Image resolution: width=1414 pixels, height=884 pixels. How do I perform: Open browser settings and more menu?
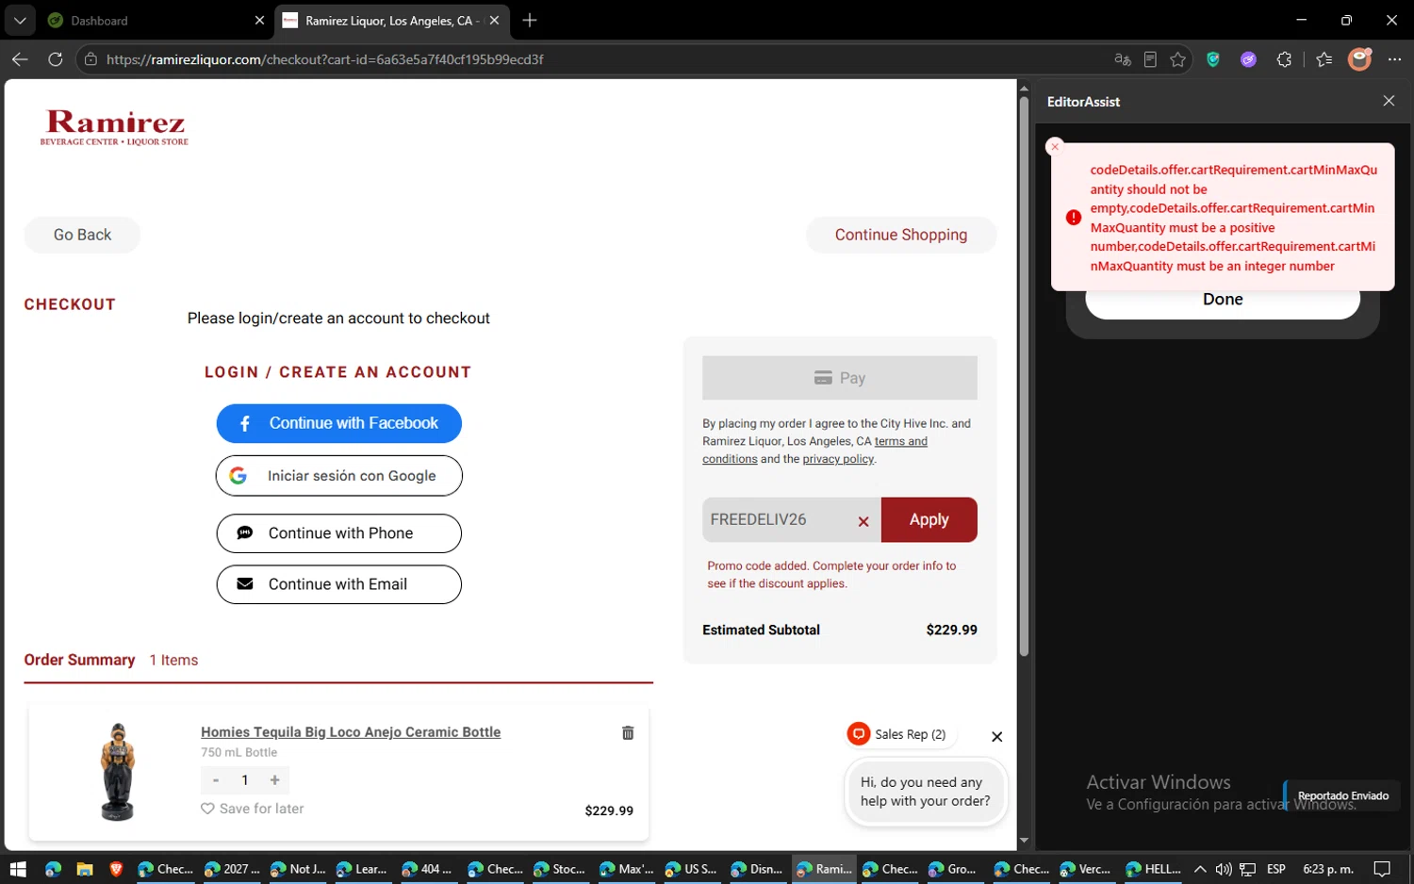1395,59
